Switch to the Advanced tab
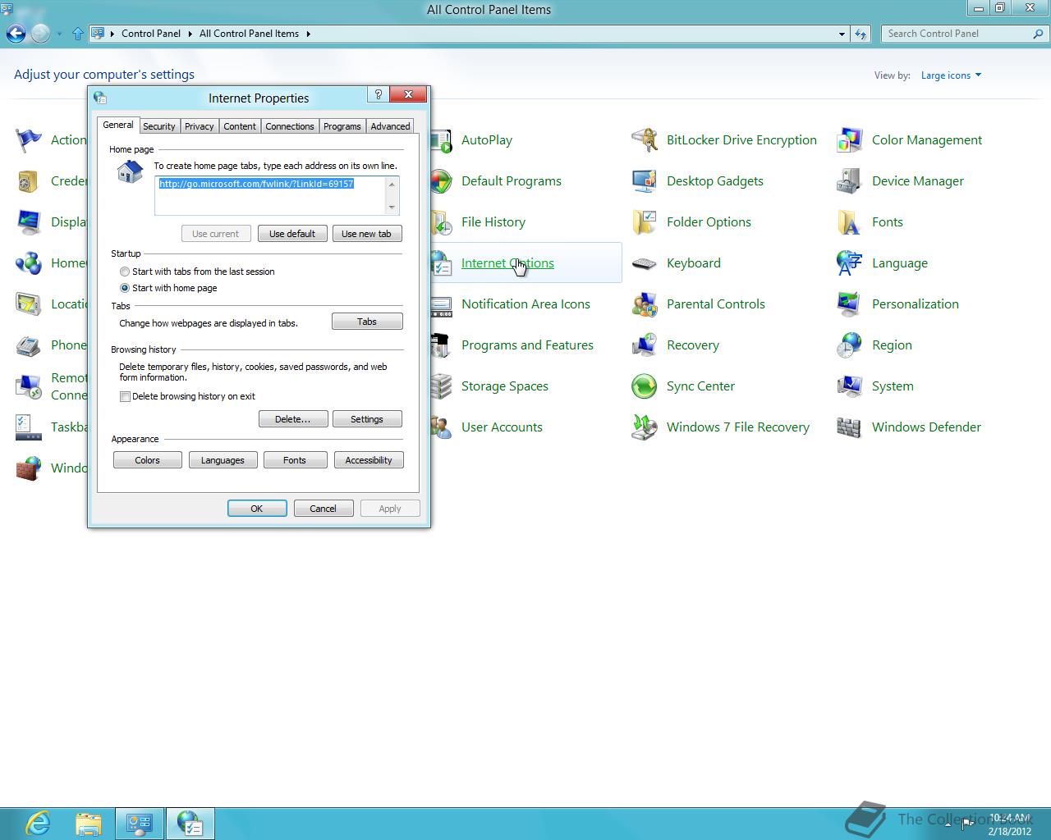This screenshot has width=1051, height=840. (x=390, y=126)
